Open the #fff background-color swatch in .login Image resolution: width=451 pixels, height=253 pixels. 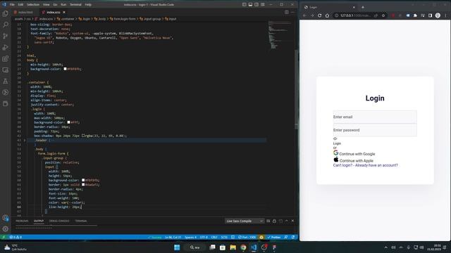68,122
